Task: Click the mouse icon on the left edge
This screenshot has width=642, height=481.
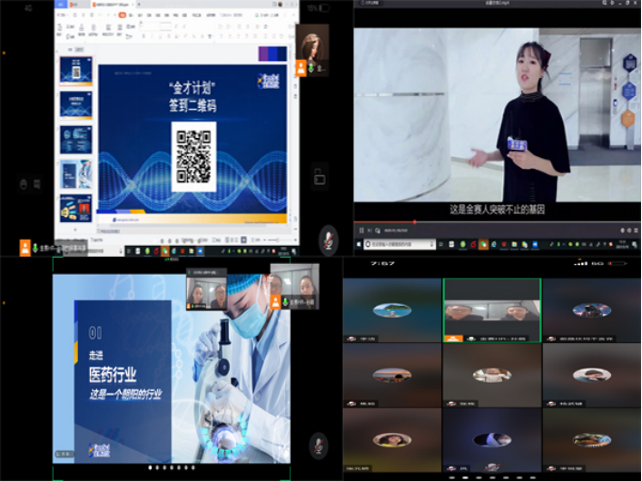Action: pos(24,184)
